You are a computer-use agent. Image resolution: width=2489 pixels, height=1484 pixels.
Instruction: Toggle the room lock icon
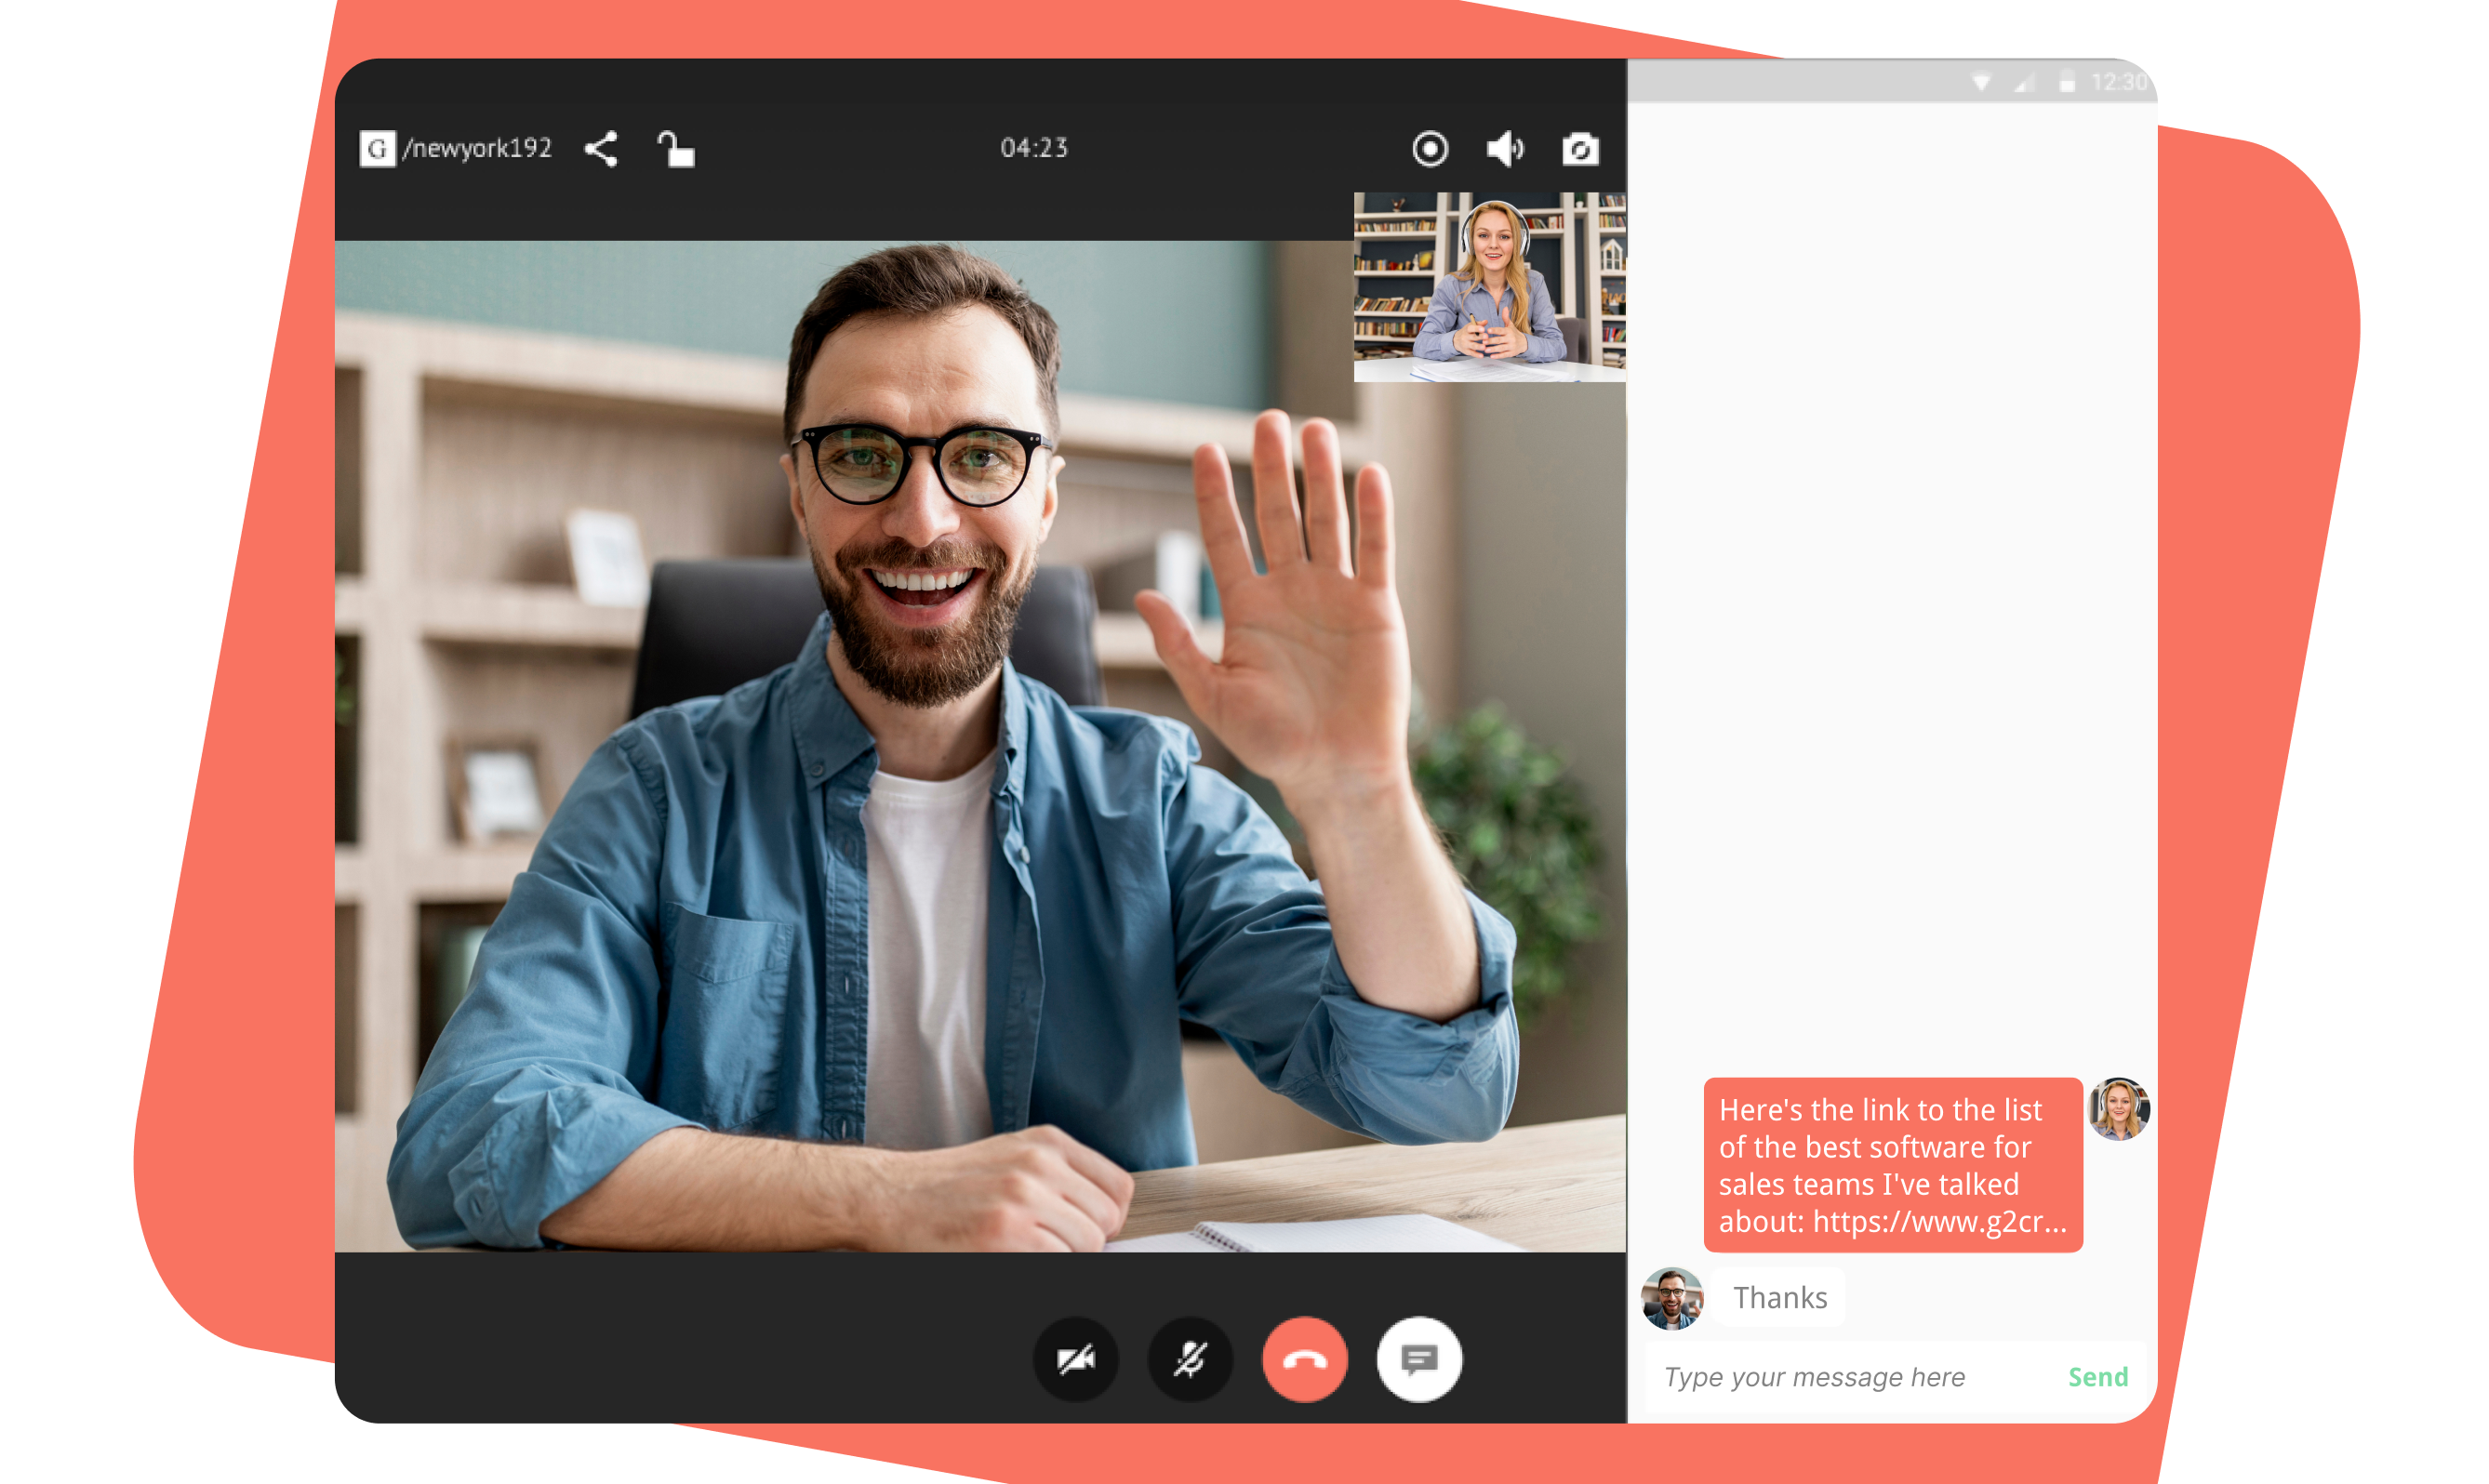pos(676,149)
